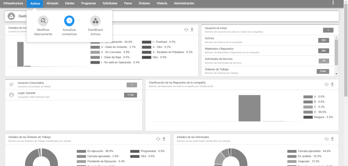Open the three-dot overflow menu
This screenshot has width=348, height=166.
[x=333, y=3]
